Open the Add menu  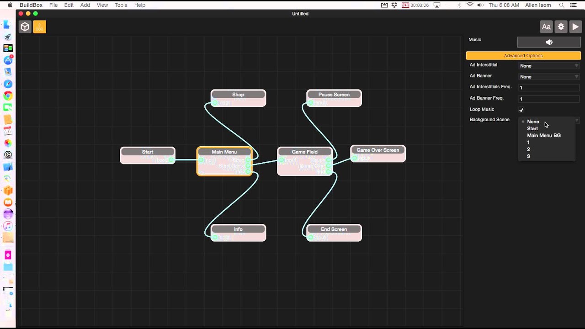[85, 5]
